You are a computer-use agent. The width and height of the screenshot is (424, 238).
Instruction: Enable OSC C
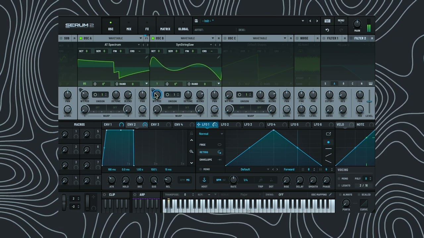[225, 38]
